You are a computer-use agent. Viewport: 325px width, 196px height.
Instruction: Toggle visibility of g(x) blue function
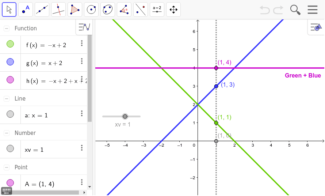(10, 62)
